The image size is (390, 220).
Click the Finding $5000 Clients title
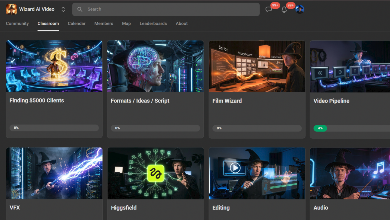pyautogui.click(x=37, y=100)
